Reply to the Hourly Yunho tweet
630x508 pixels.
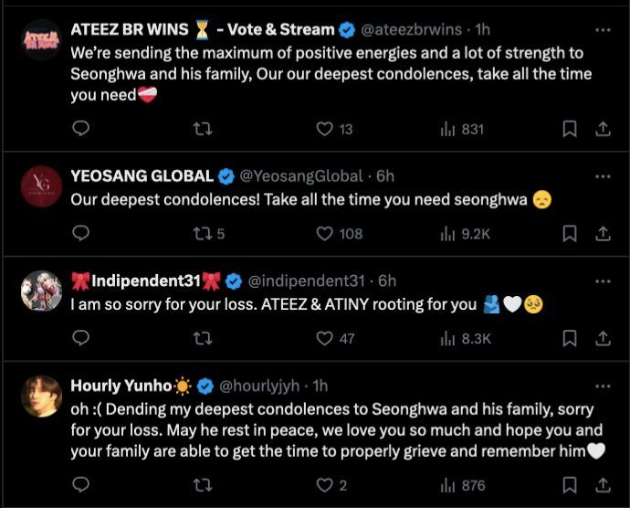point(80,486)
